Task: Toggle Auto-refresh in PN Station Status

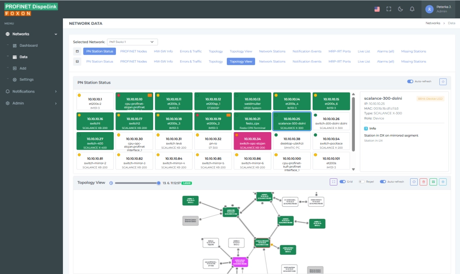Action: (x=410, y=81)
